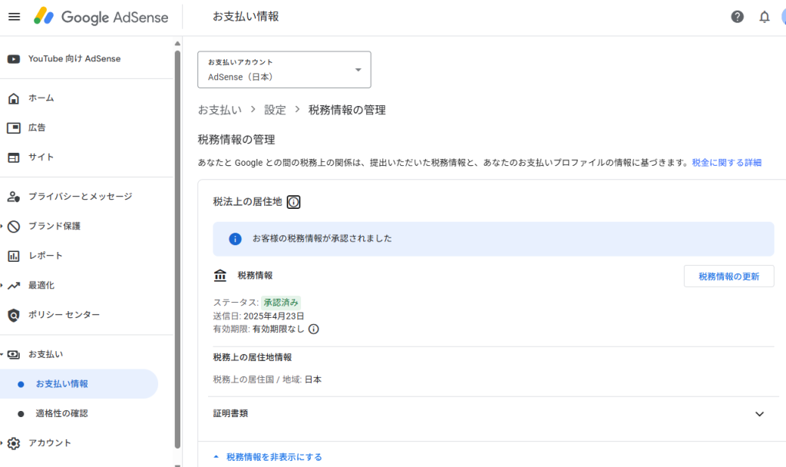Click the sidebar vertical scrollbar

pyautogui.click(x=177, y=250)
